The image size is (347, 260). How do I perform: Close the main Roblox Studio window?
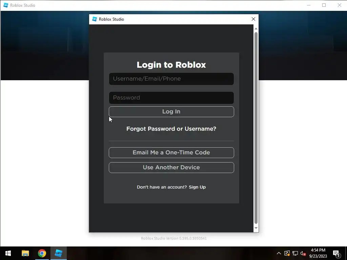340,5
